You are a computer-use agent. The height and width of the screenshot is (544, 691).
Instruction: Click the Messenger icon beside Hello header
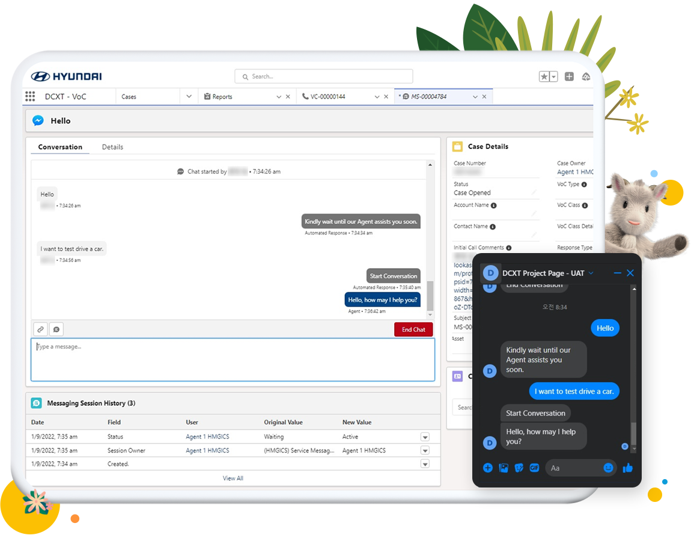pos(38,120)
